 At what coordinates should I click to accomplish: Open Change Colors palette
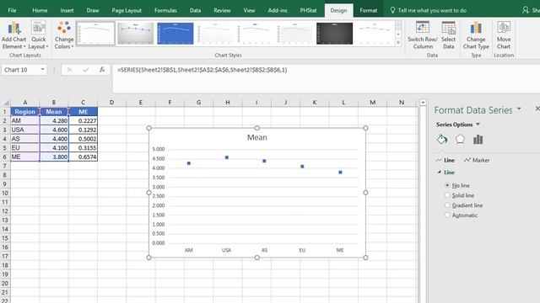64,35
